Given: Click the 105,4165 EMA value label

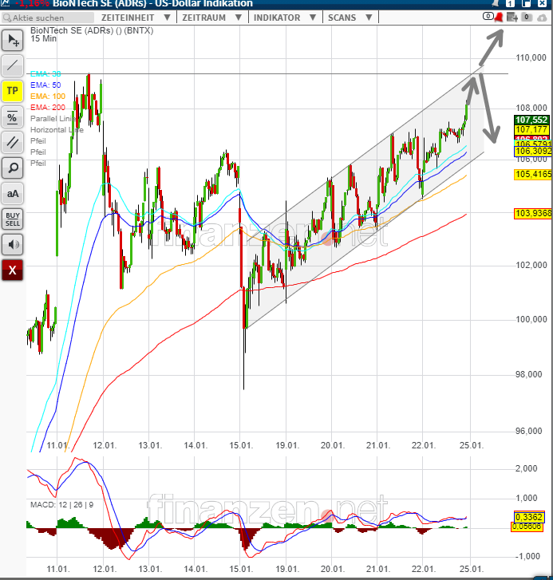Looking at the screenshot, I should coord(533,174).
